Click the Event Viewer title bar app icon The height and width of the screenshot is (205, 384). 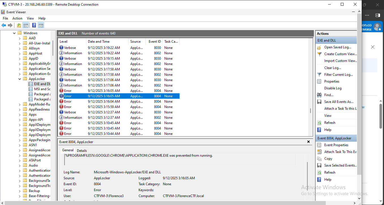3,12
